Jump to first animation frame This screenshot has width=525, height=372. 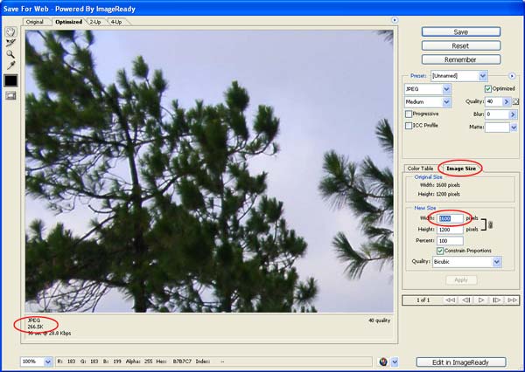click(449, 300)
